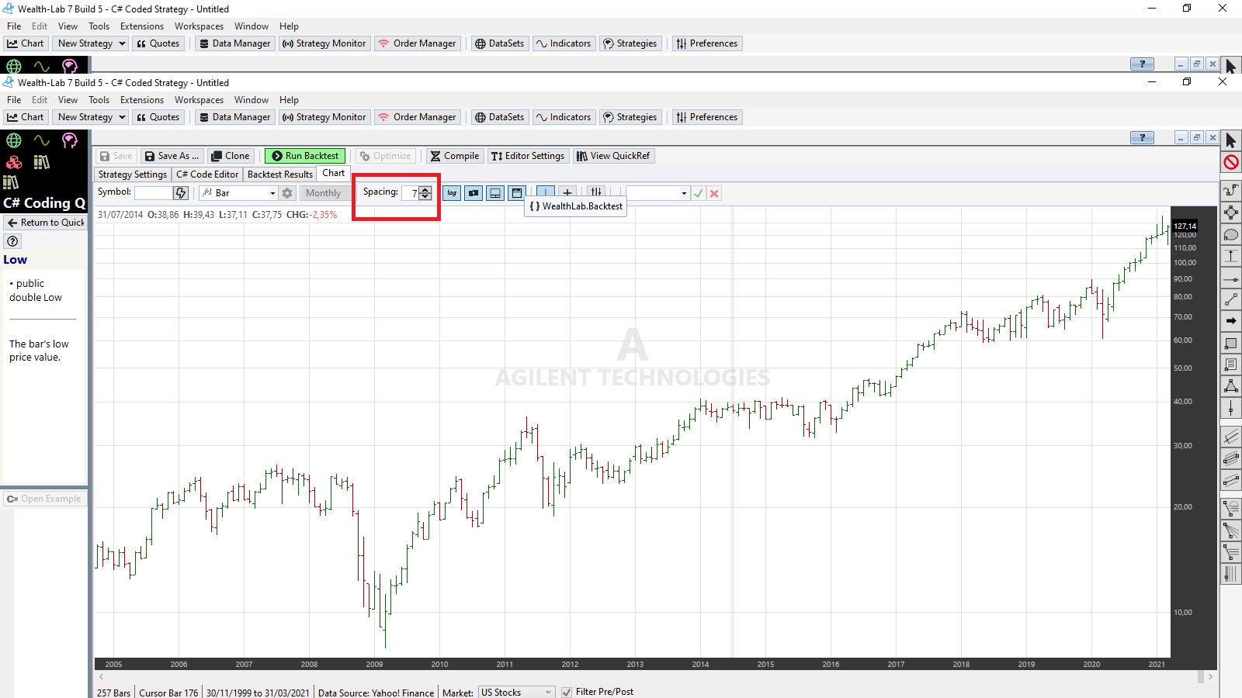Click the lightning symbol button beside Symbol field

pos(181,193)
